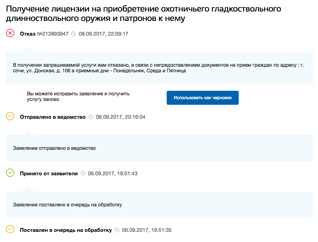
Task: Click the red refusal cross icon
Action: 10,34
